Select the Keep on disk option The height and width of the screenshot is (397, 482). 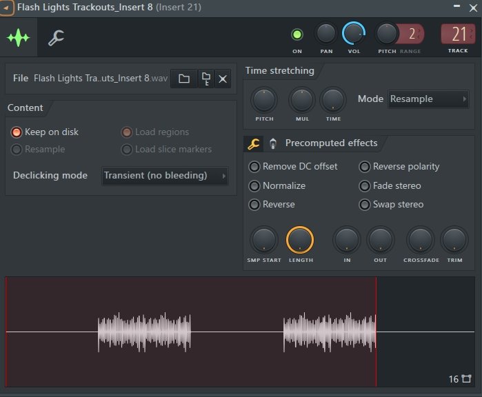coord(45,132)
